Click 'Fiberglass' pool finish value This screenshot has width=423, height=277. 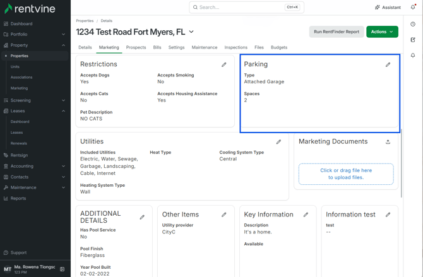pyautogui.click(x=92, y=256)
